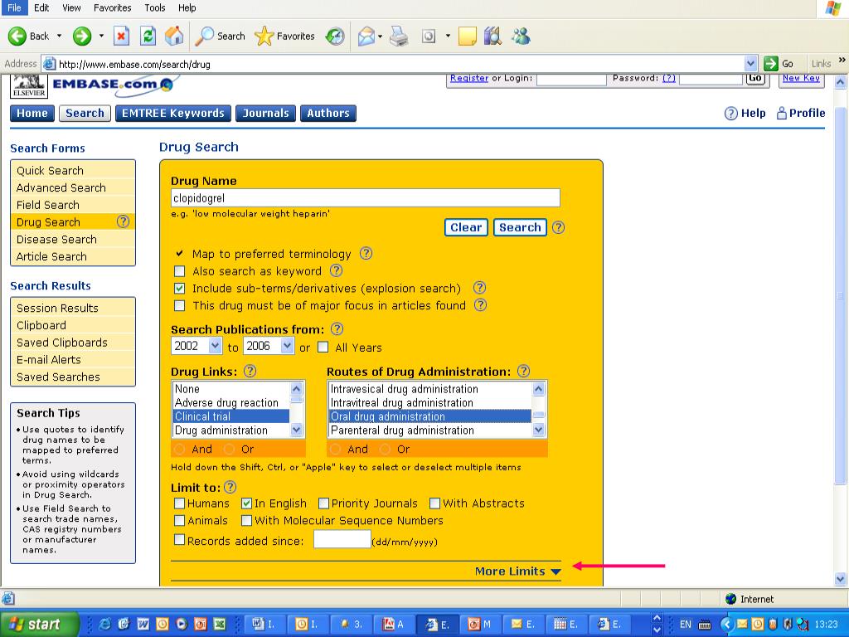Screen dimensions: 849x637
Task: Click the Search magnifier toolbar icon
Action: click(204, 36)
